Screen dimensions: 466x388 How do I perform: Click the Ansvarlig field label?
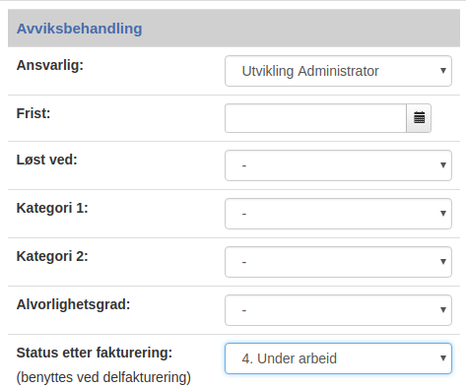pos(50,65)
